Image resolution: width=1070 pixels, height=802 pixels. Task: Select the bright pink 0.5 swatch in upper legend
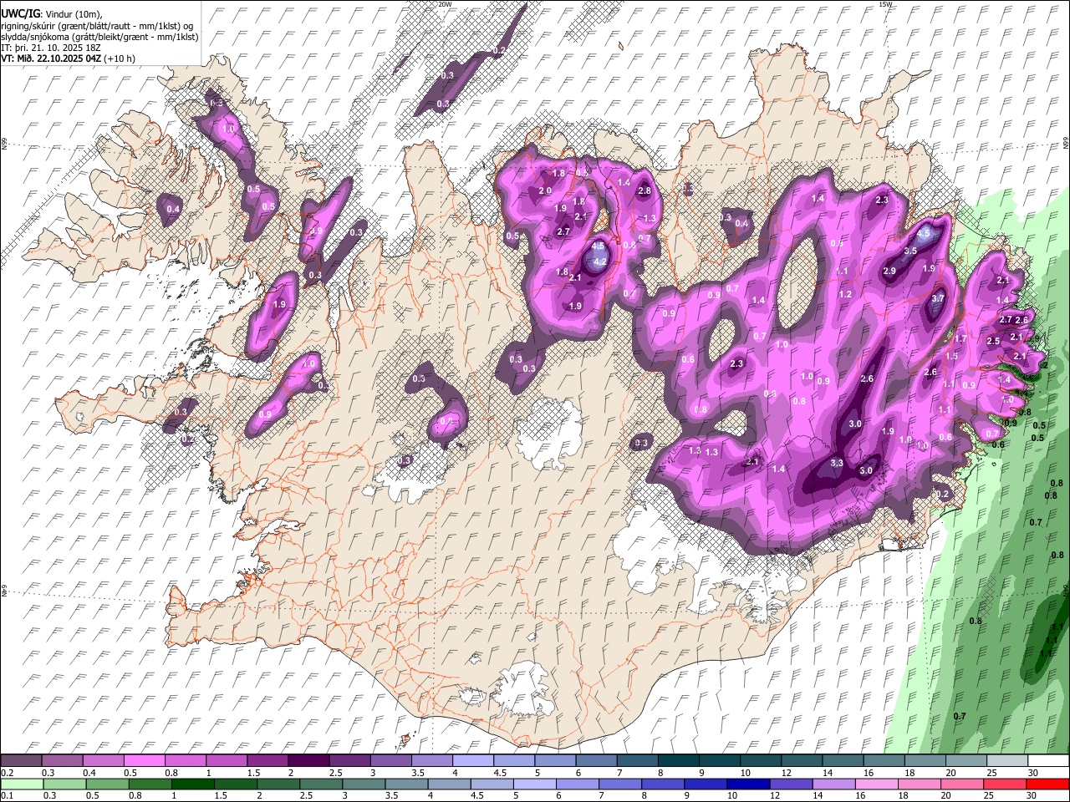[x=144, y=761]
